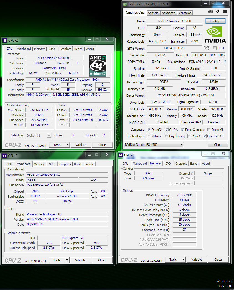Open SPD tab in the Memory CPU-Z window
234x290 pixels.
168,164
